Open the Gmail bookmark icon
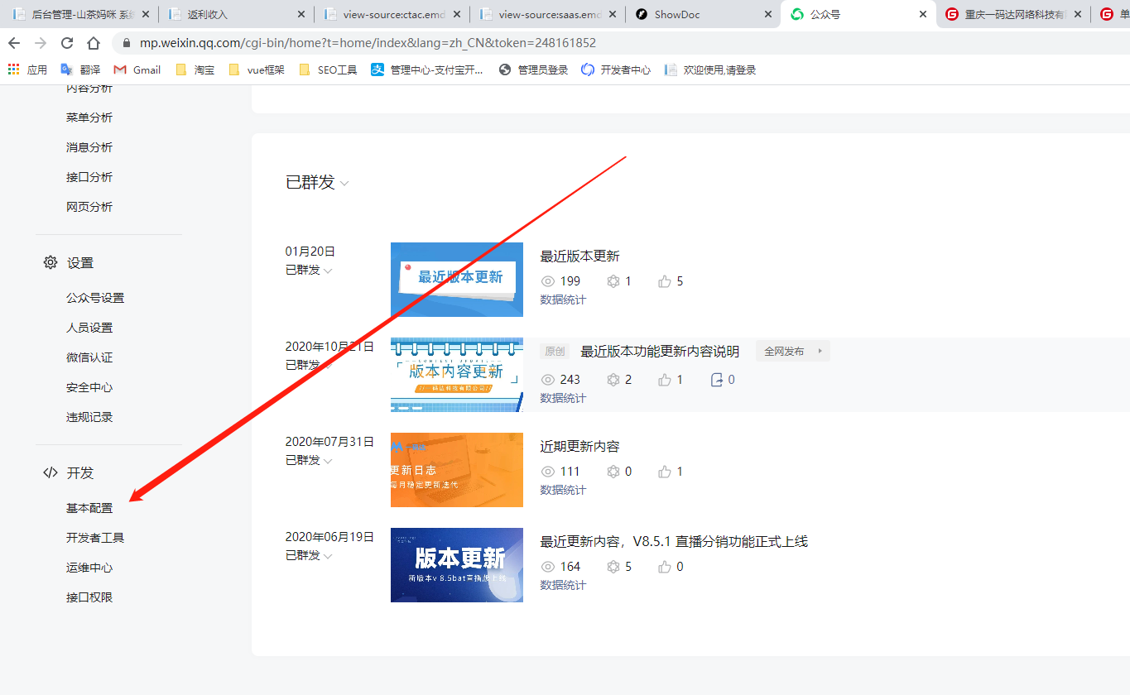This screenshot has height=695, width=1130. [x=120, y=70]
